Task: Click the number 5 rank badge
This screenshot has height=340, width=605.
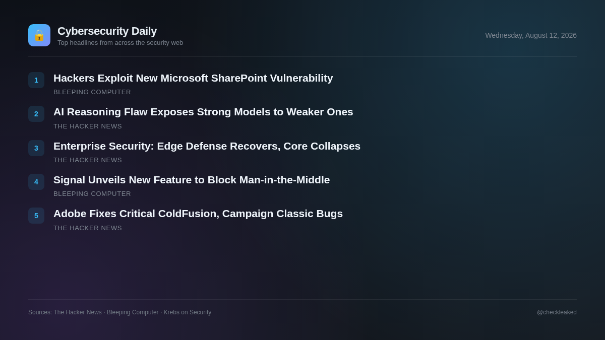Action: point(36,216)
